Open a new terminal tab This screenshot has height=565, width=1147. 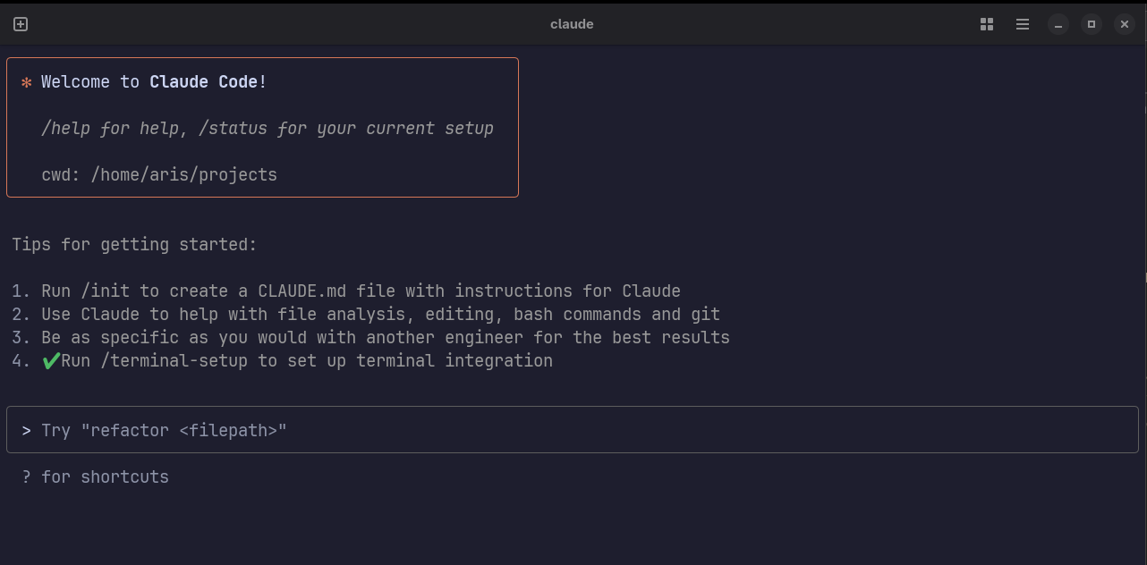(x=21, y=24)
